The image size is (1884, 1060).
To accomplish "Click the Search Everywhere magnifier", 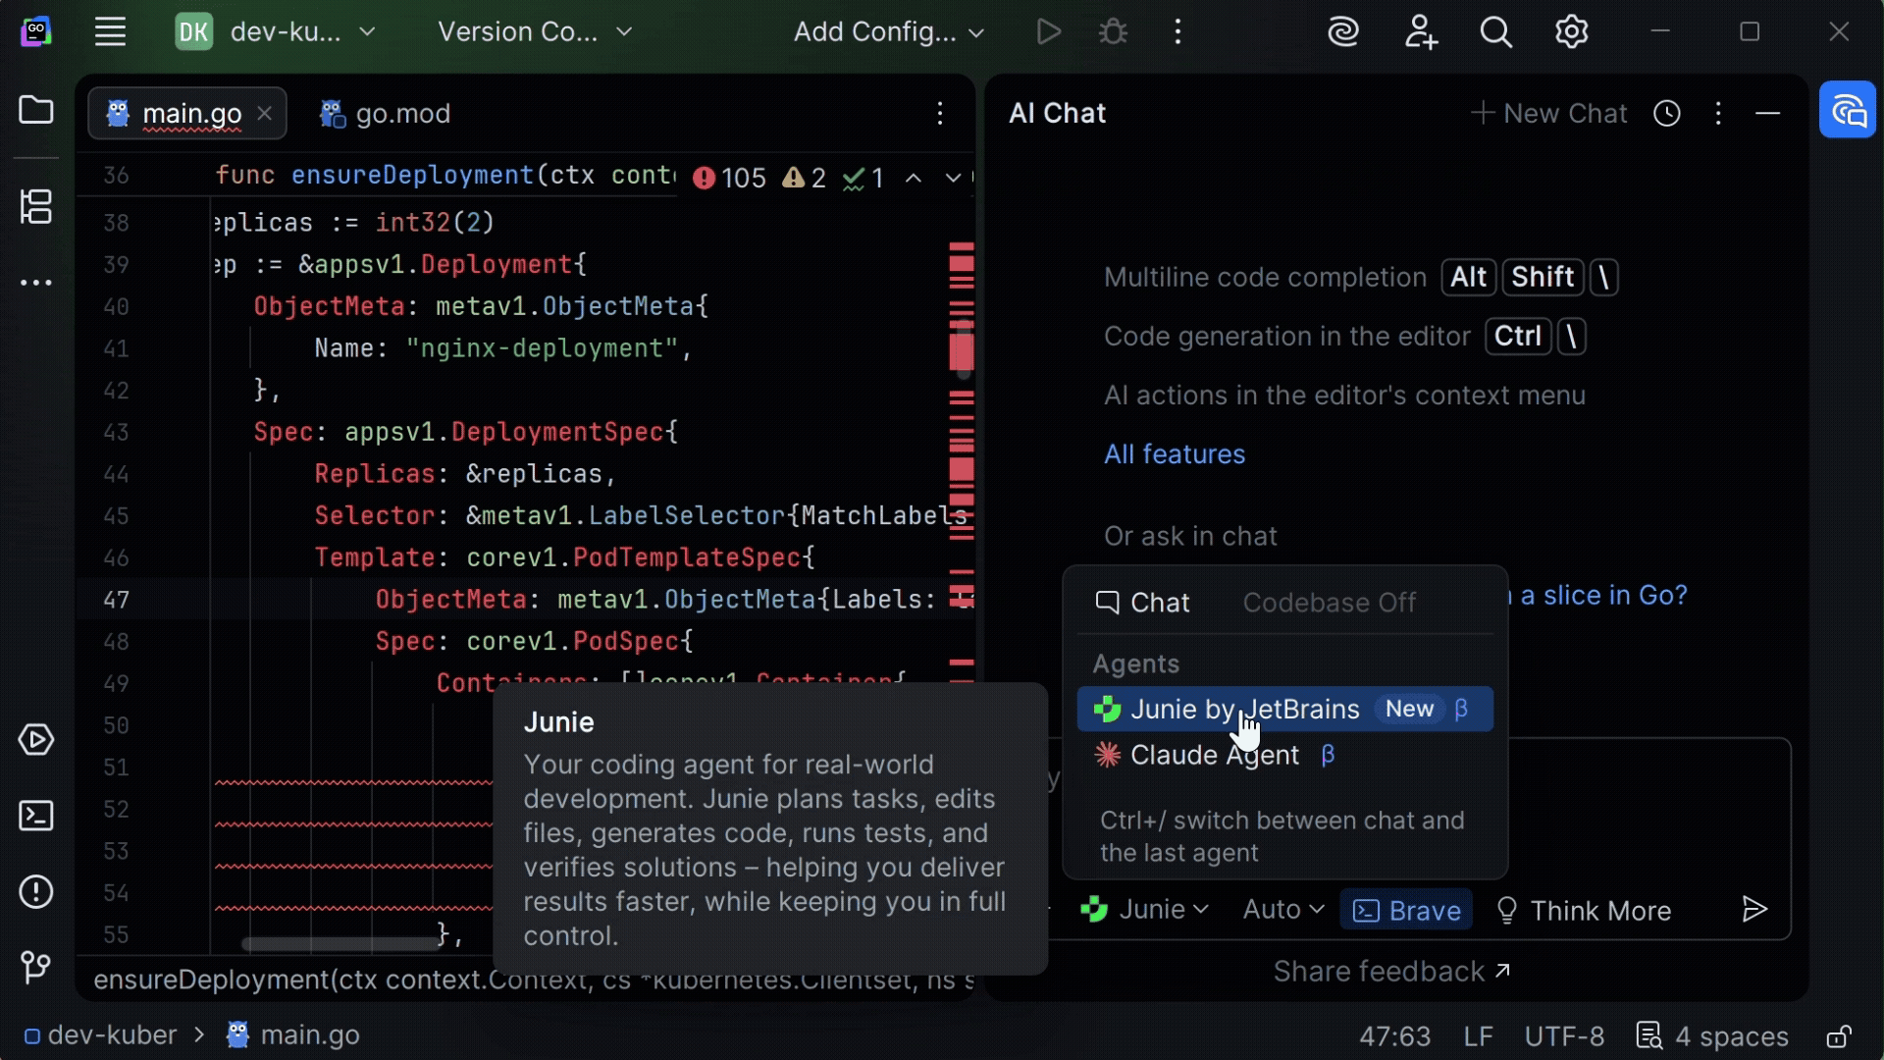I will [x=1495, y=31].
